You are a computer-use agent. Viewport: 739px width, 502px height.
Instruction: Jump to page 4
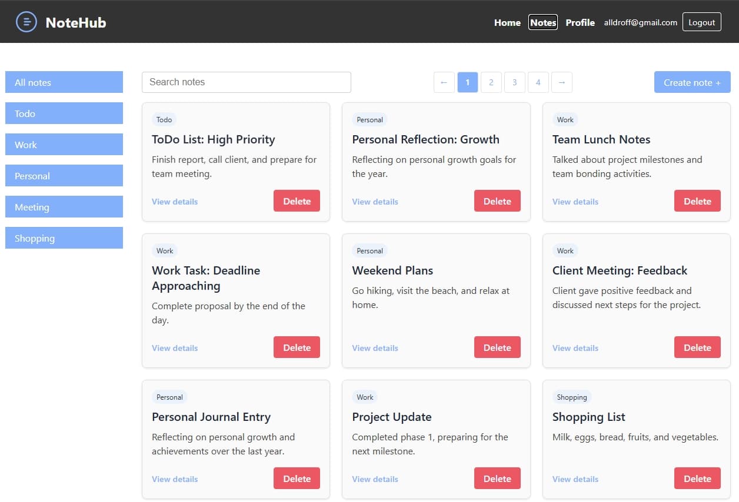point(538,82)
